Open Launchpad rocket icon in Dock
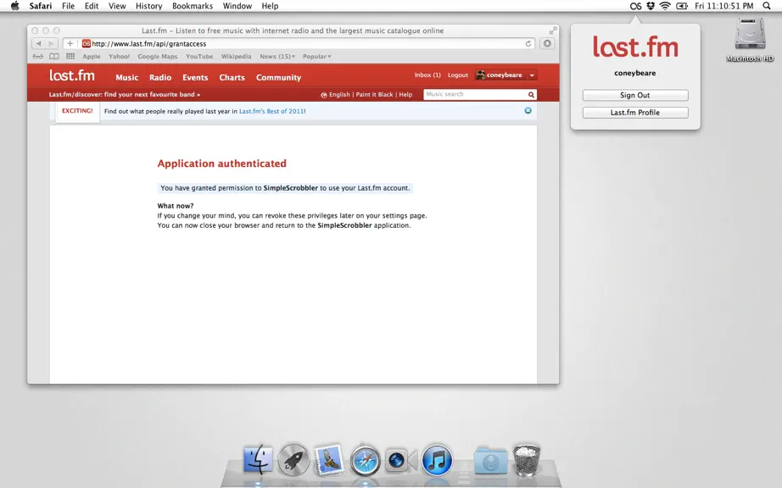Image resolution: width=782 pixels, height=488 pixels. (x=293, y=460)
